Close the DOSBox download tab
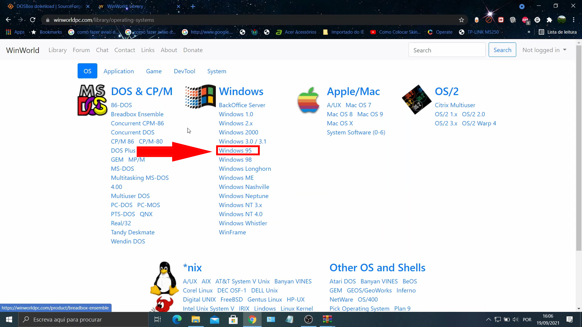Screen dimensions: 582x327 [88, 6]
